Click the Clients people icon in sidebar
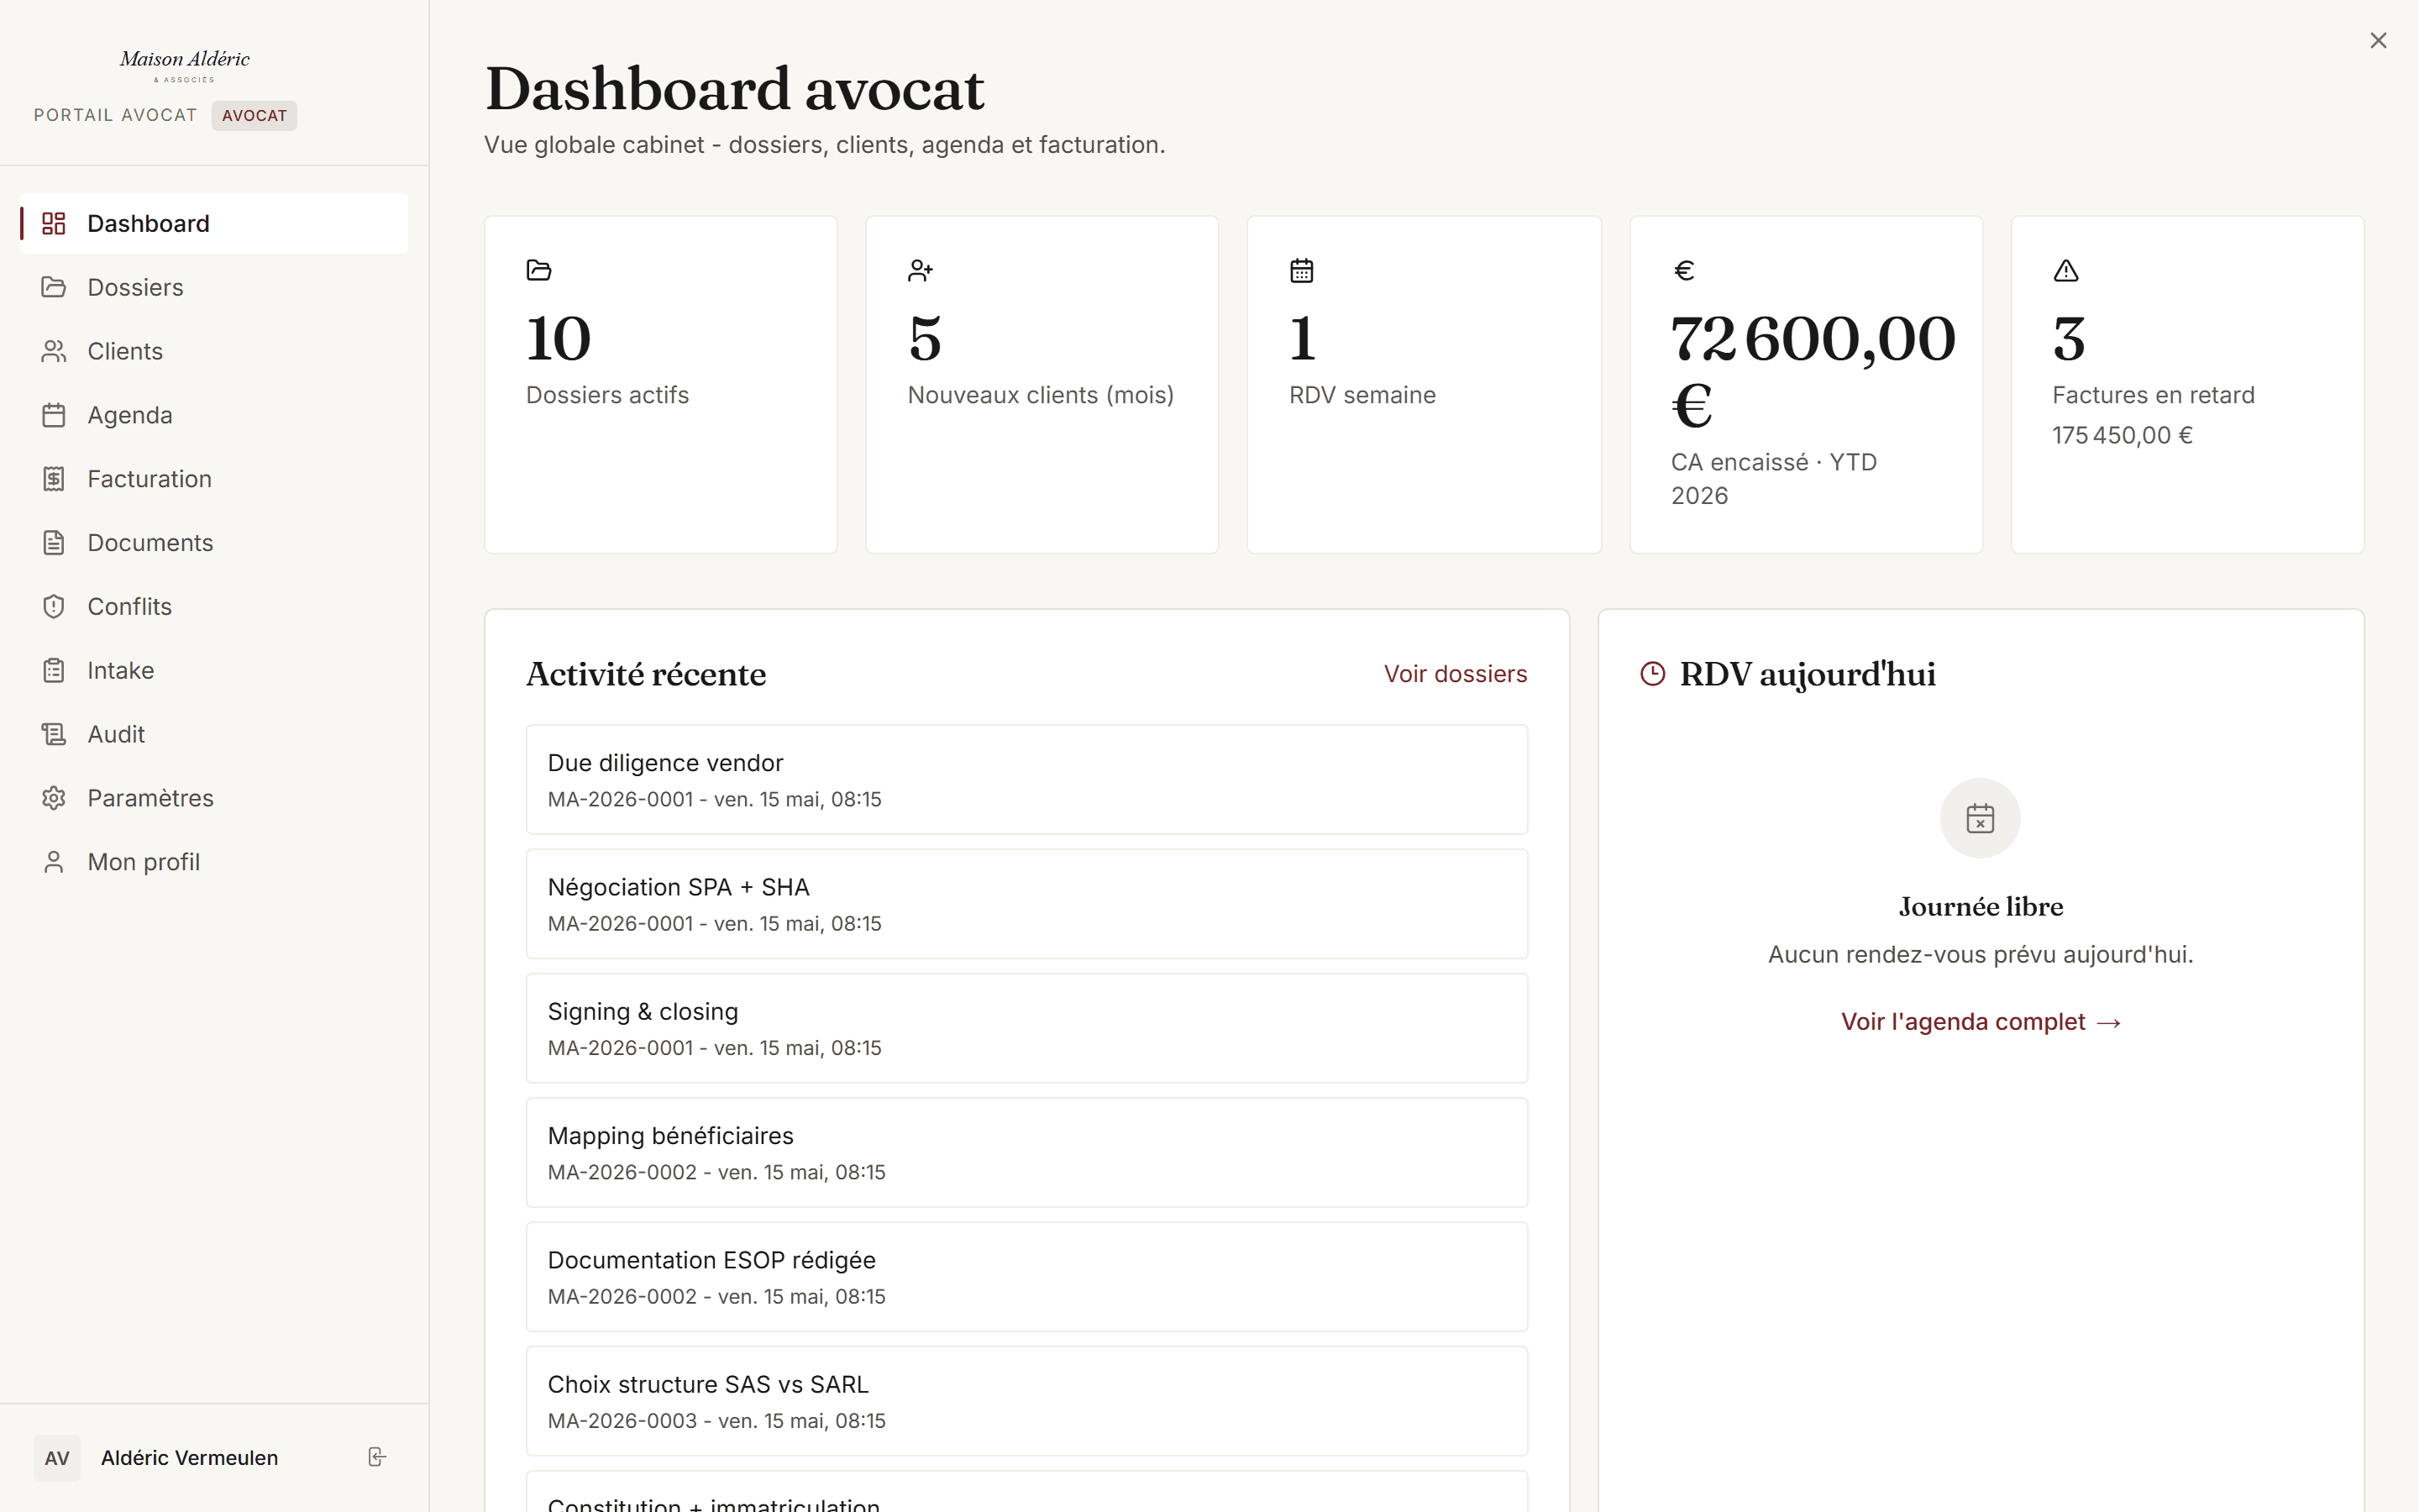 (54, 351)
